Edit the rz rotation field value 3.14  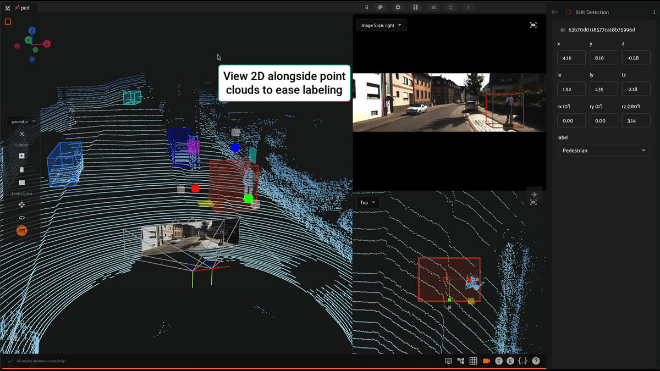(636, 120)
